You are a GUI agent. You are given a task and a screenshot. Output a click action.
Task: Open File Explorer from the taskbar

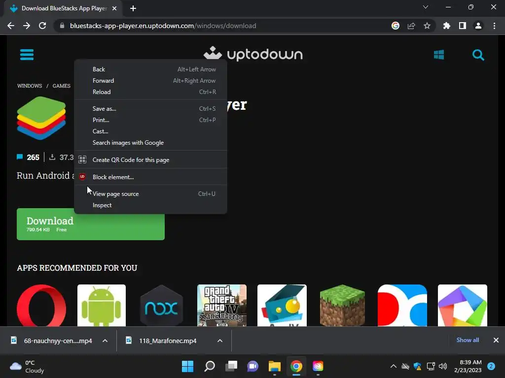click(x=274, y=366)
